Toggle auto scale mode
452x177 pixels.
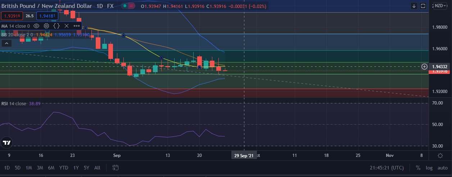click(443, 168)
